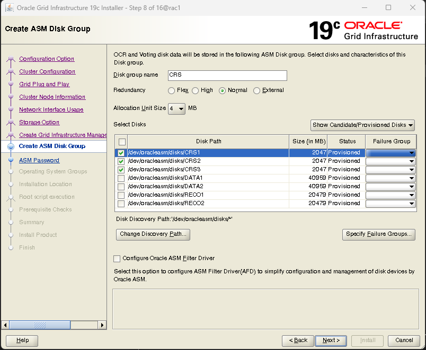The height and width of the screenshot is (350, 426).
Task: Click sidebar scroll right arrow
Action: [102, 325]
